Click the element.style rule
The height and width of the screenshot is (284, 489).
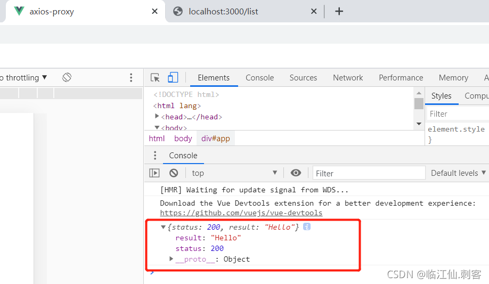pyautogui.click(x=456, y=129)
